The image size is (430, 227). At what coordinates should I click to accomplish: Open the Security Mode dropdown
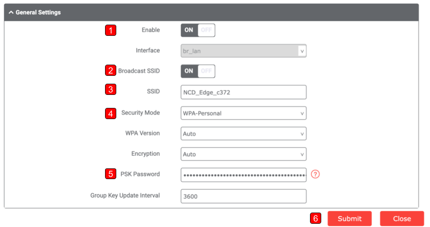(244, 113)
